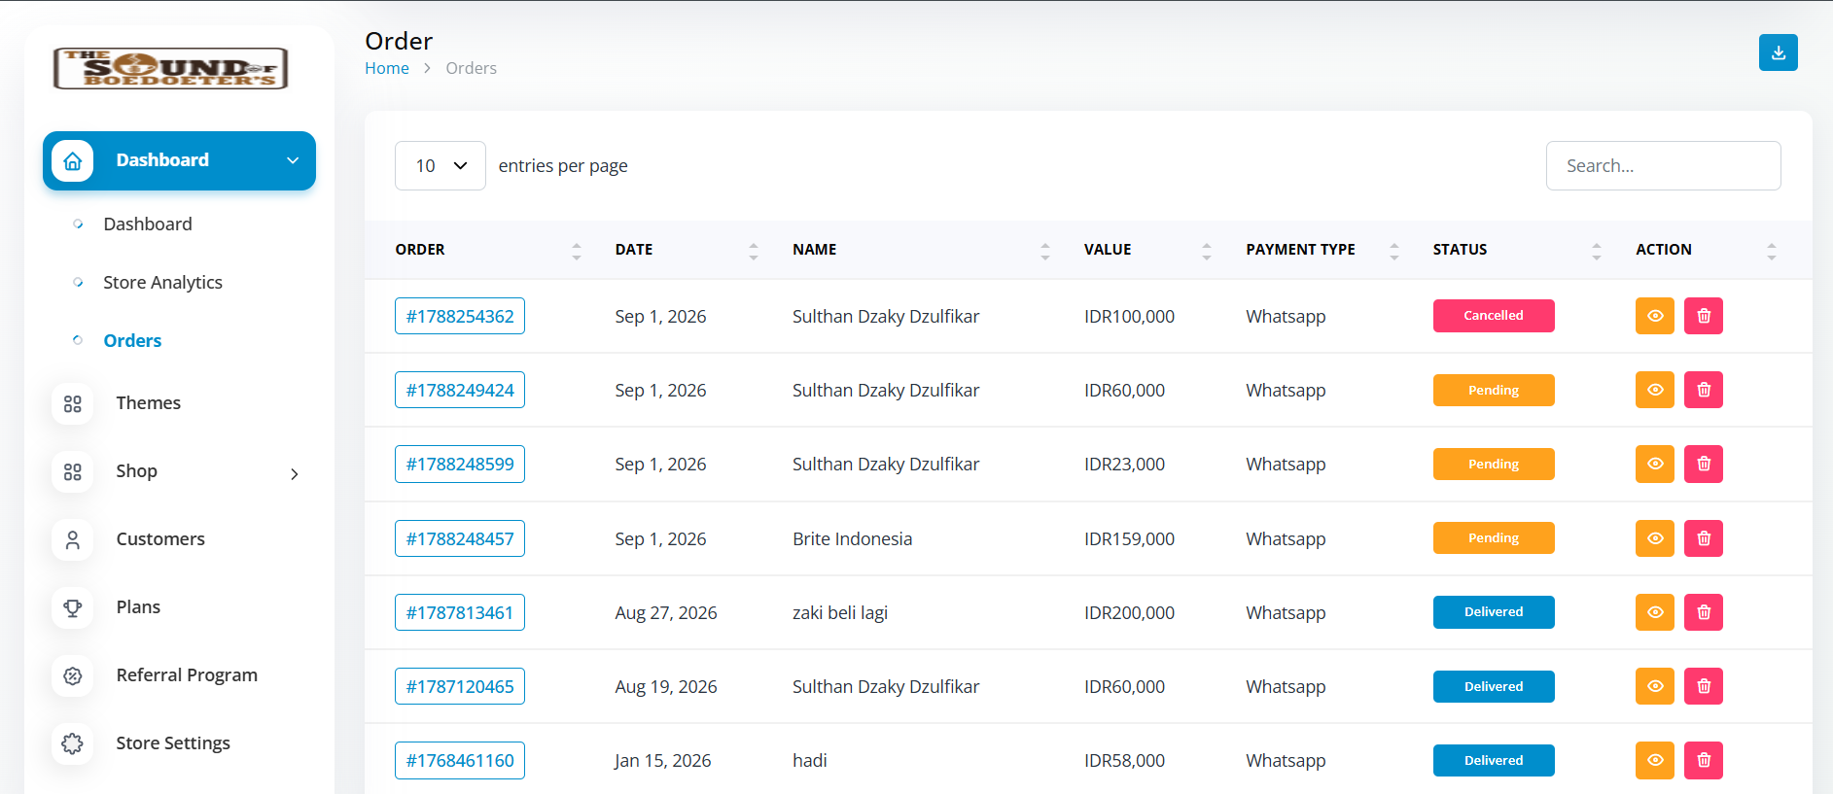View hadi's order with eye icon
Screen dimensions: 1833x794
click(1654, 760)
